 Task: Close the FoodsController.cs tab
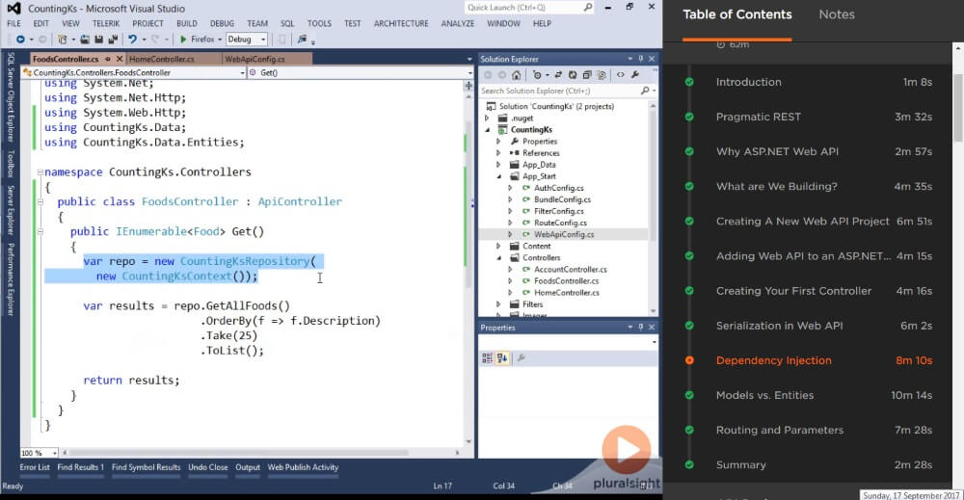[120, 59]
